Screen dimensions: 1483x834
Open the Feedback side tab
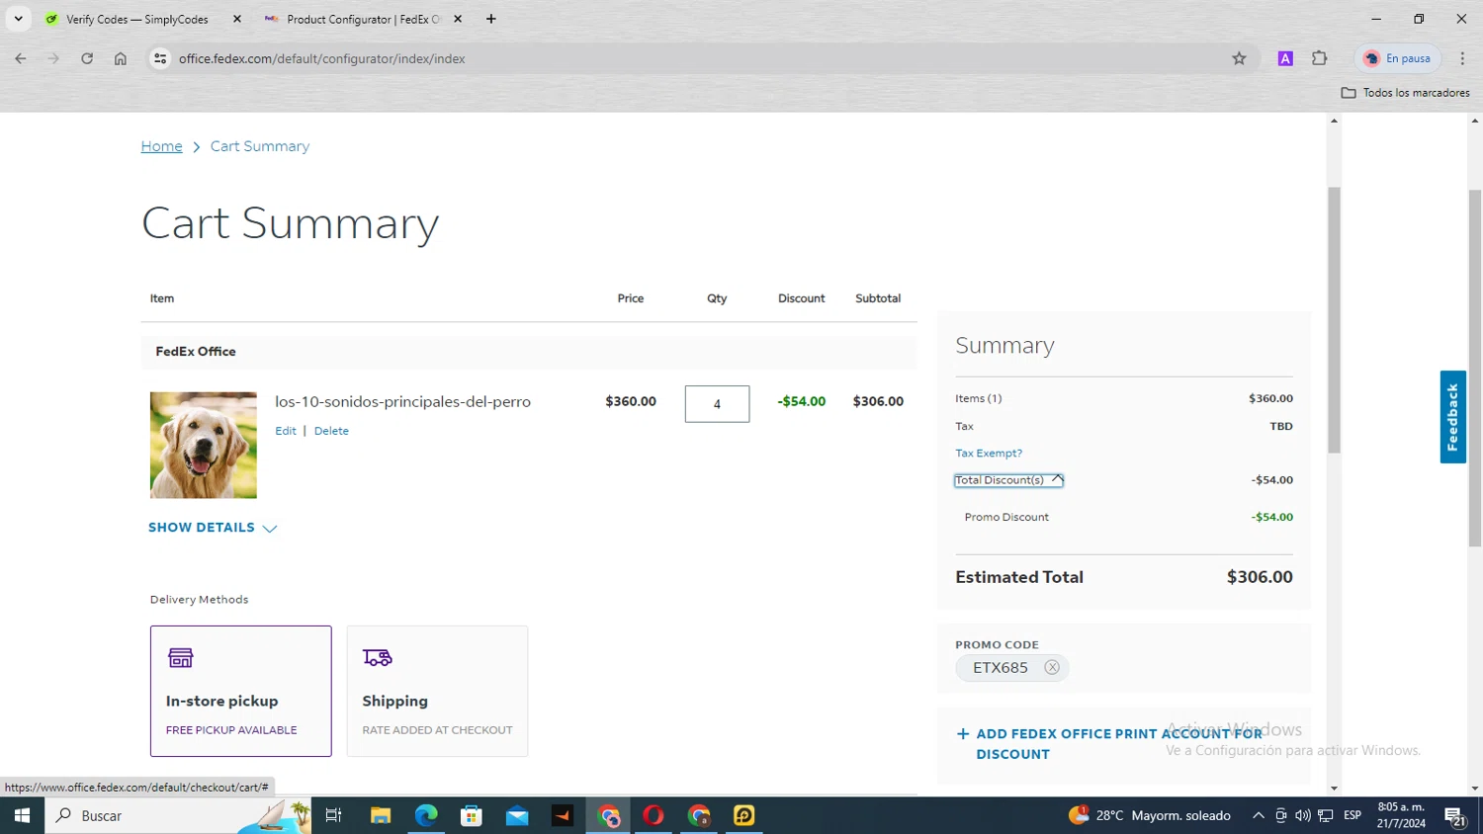tap(1452, 417)
